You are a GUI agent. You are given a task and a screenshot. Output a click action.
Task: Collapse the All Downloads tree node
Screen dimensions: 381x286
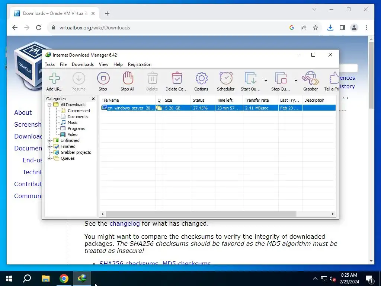[x=49, y=105]
